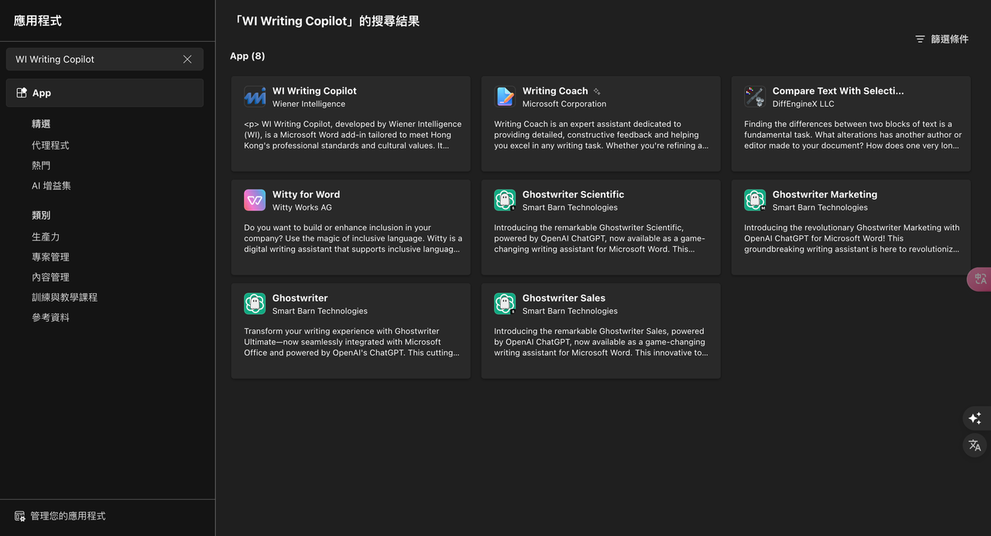Click the Ghostwriter Scientific app icon
Image resolution: width=991 pixels, height=536 pixels.
(x=505, y=200)
